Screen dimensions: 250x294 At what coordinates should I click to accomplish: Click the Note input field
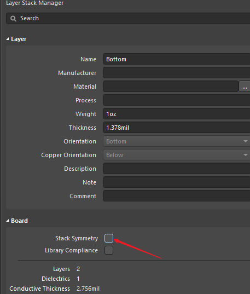176,182
